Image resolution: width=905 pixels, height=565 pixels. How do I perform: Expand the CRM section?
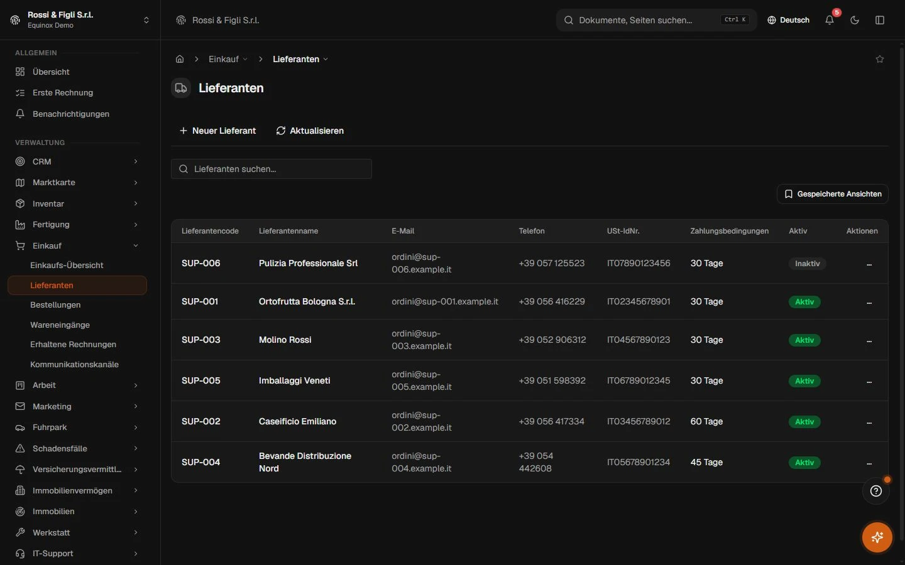(77, 161)
